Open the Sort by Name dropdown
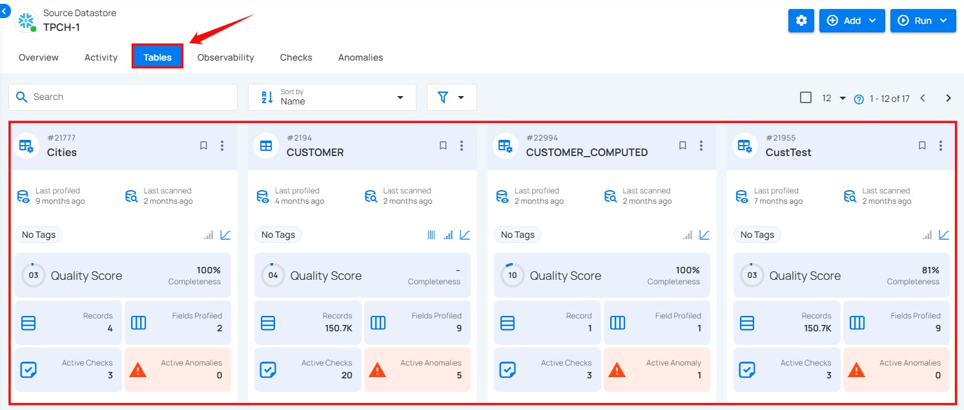Viewport: 964px width, 410px height. (x=332, y=97)
